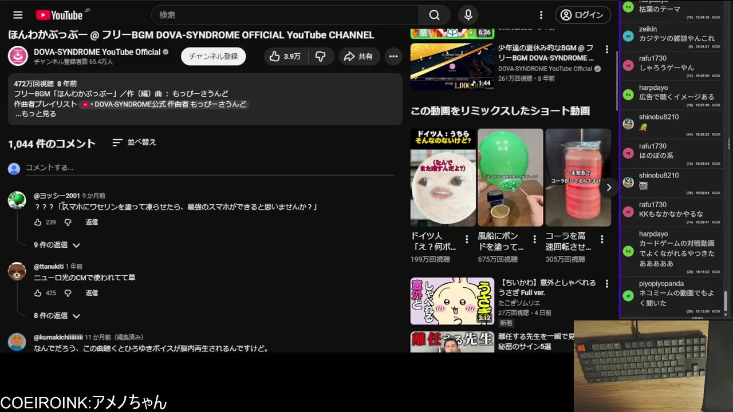Viewport: 733px width, 412px height.
Task: Open 少年達の夏休み的なBGM video thumbnail
Action: (452, 66)
